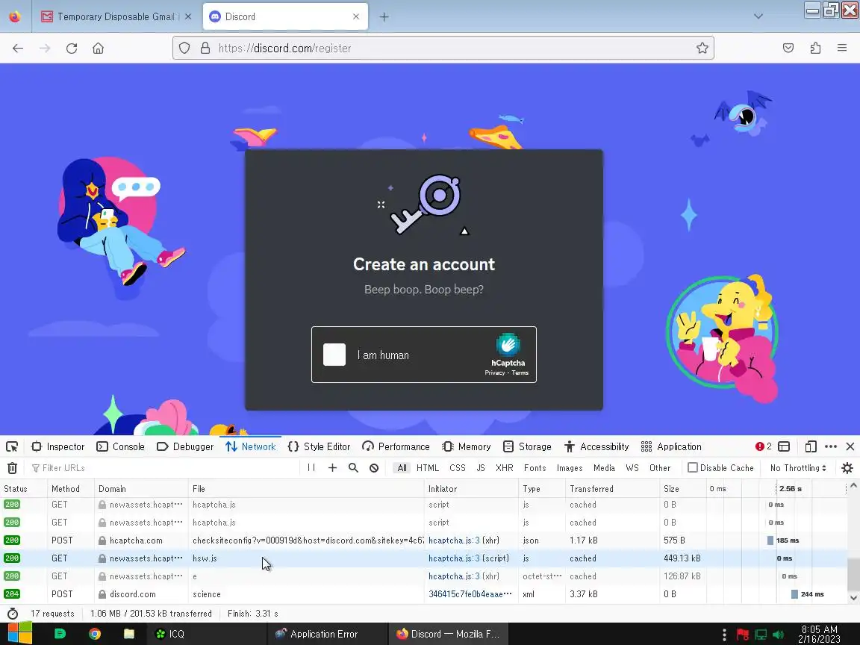Image resolution: width=860 pixels, height=645 pixels.
Task: Open the Pocket save icon
Action: tap(788, 49)
